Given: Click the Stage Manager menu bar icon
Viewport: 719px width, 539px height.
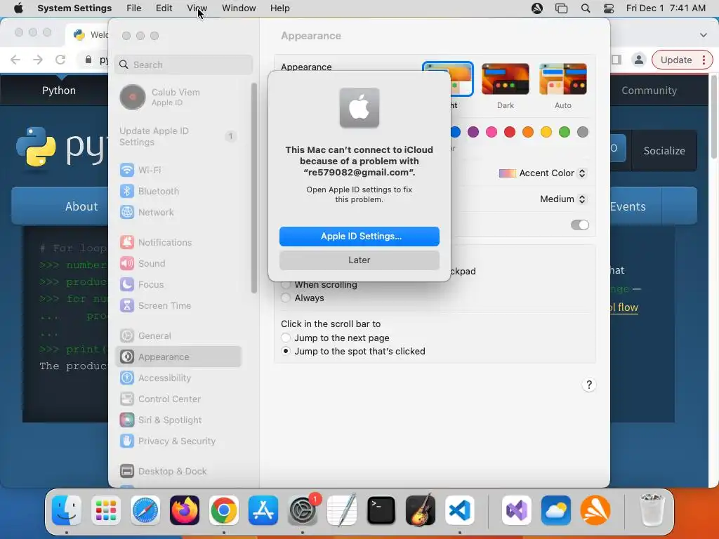Looking at the screenshot, I should click(x=561, y=8).
